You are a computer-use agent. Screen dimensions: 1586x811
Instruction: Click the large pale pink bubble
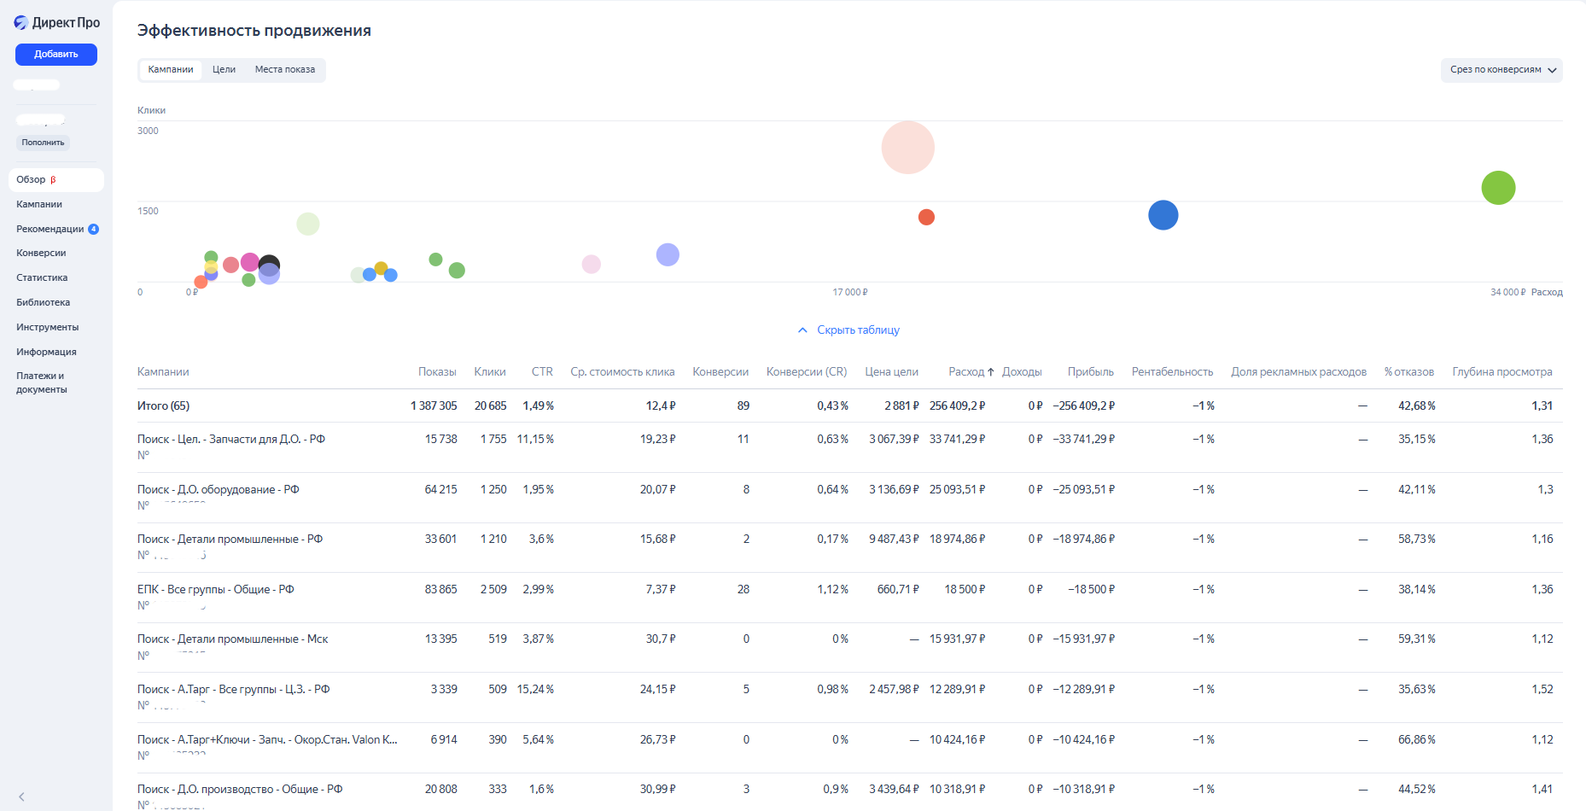[907, 148]
